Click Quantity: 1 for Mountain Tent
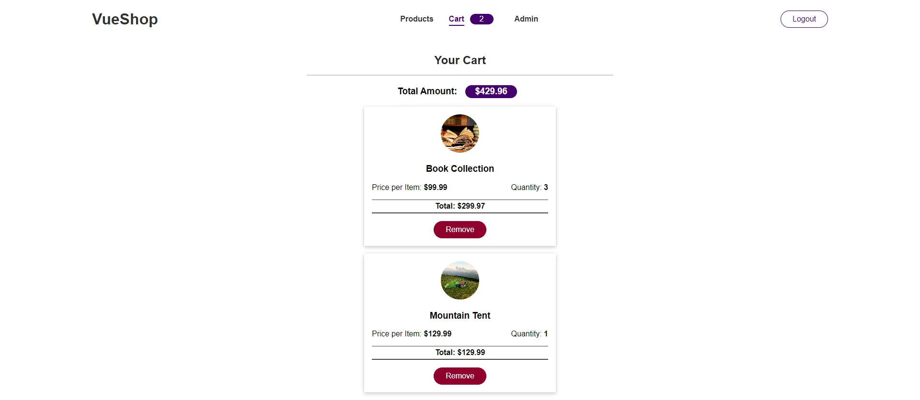920x400 pixels. click(529, 333)
